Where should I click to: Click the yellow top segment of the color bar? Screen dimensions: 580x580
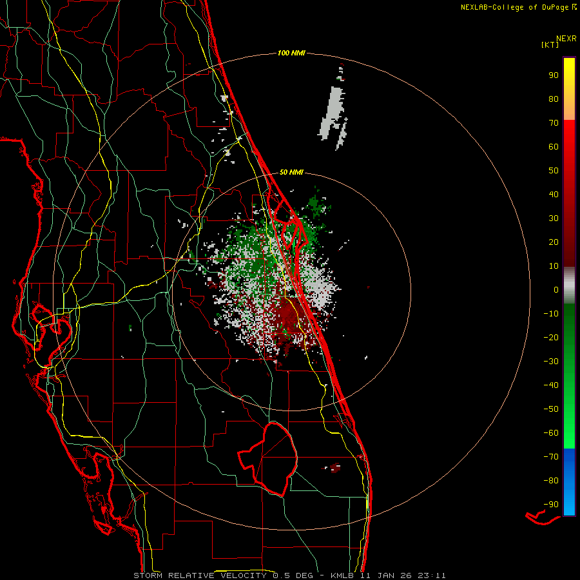pos(569,89)
